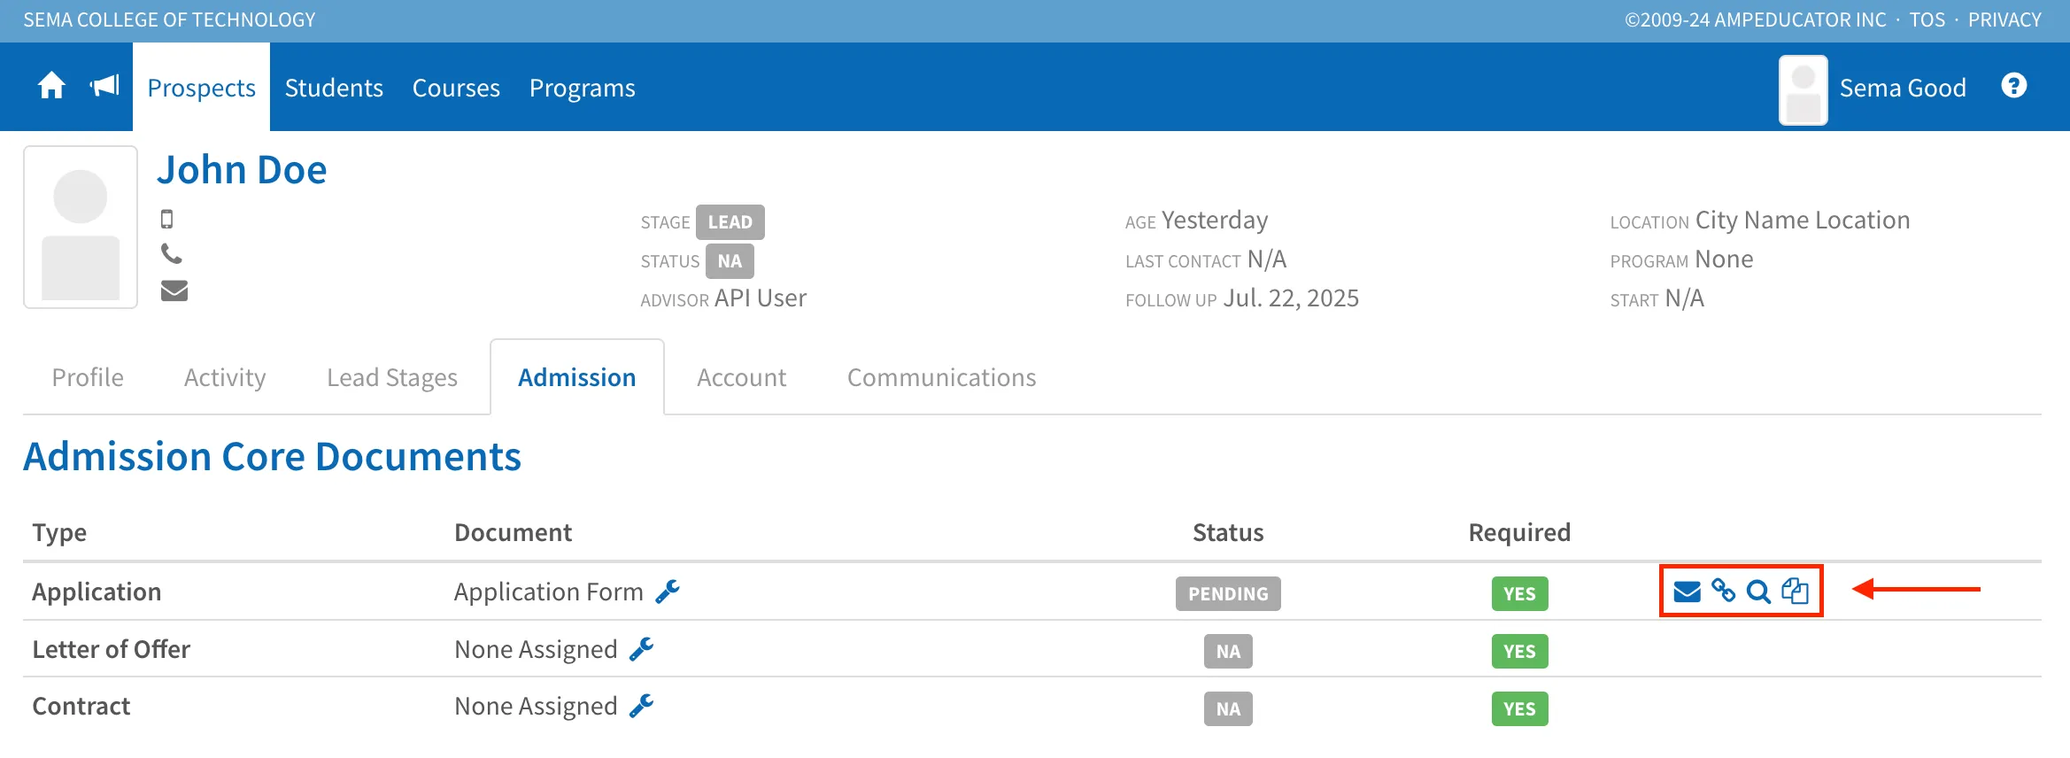Click the John Doe name heading
The width and height of the screenshot is (2070, 758).
coord(242,169)
